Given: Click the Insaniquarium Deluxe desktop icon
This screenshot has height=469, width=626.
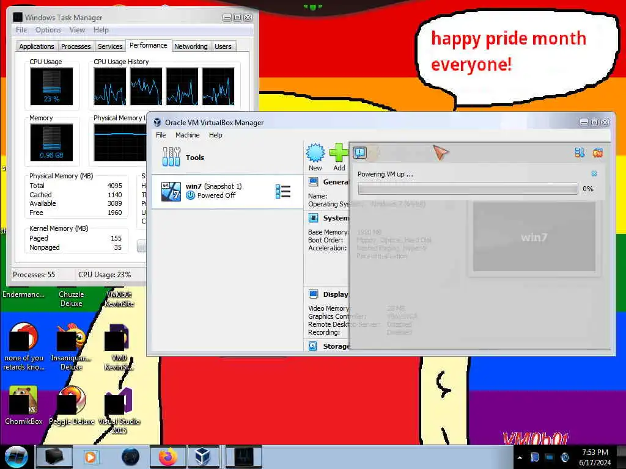Looking at the screenshot, I should [72, 336].
